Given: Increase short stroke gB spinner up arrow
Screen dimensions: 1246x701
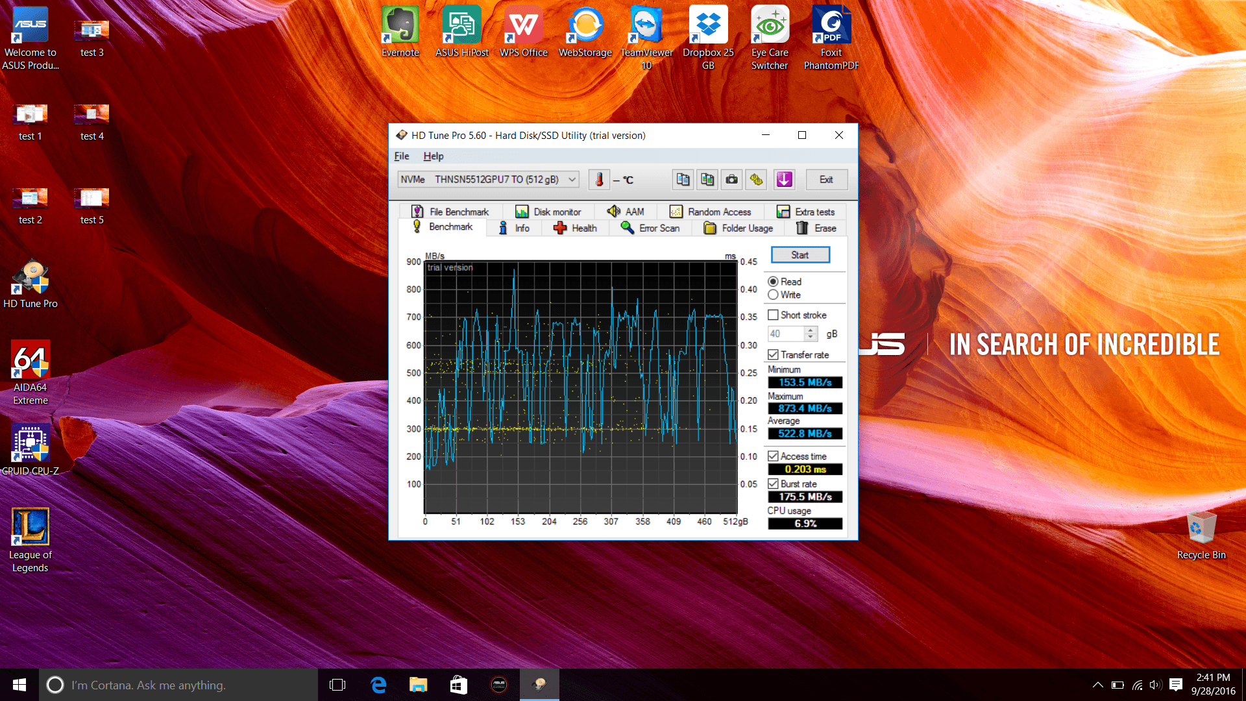Looking at the screenshot, I should point(810,330).
